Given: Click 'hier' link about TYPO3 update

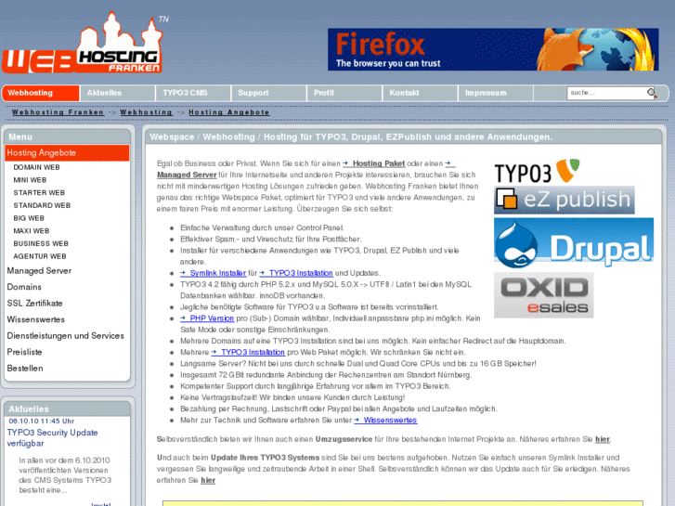Looking at the screenshot, I should [x=208, y=480].
